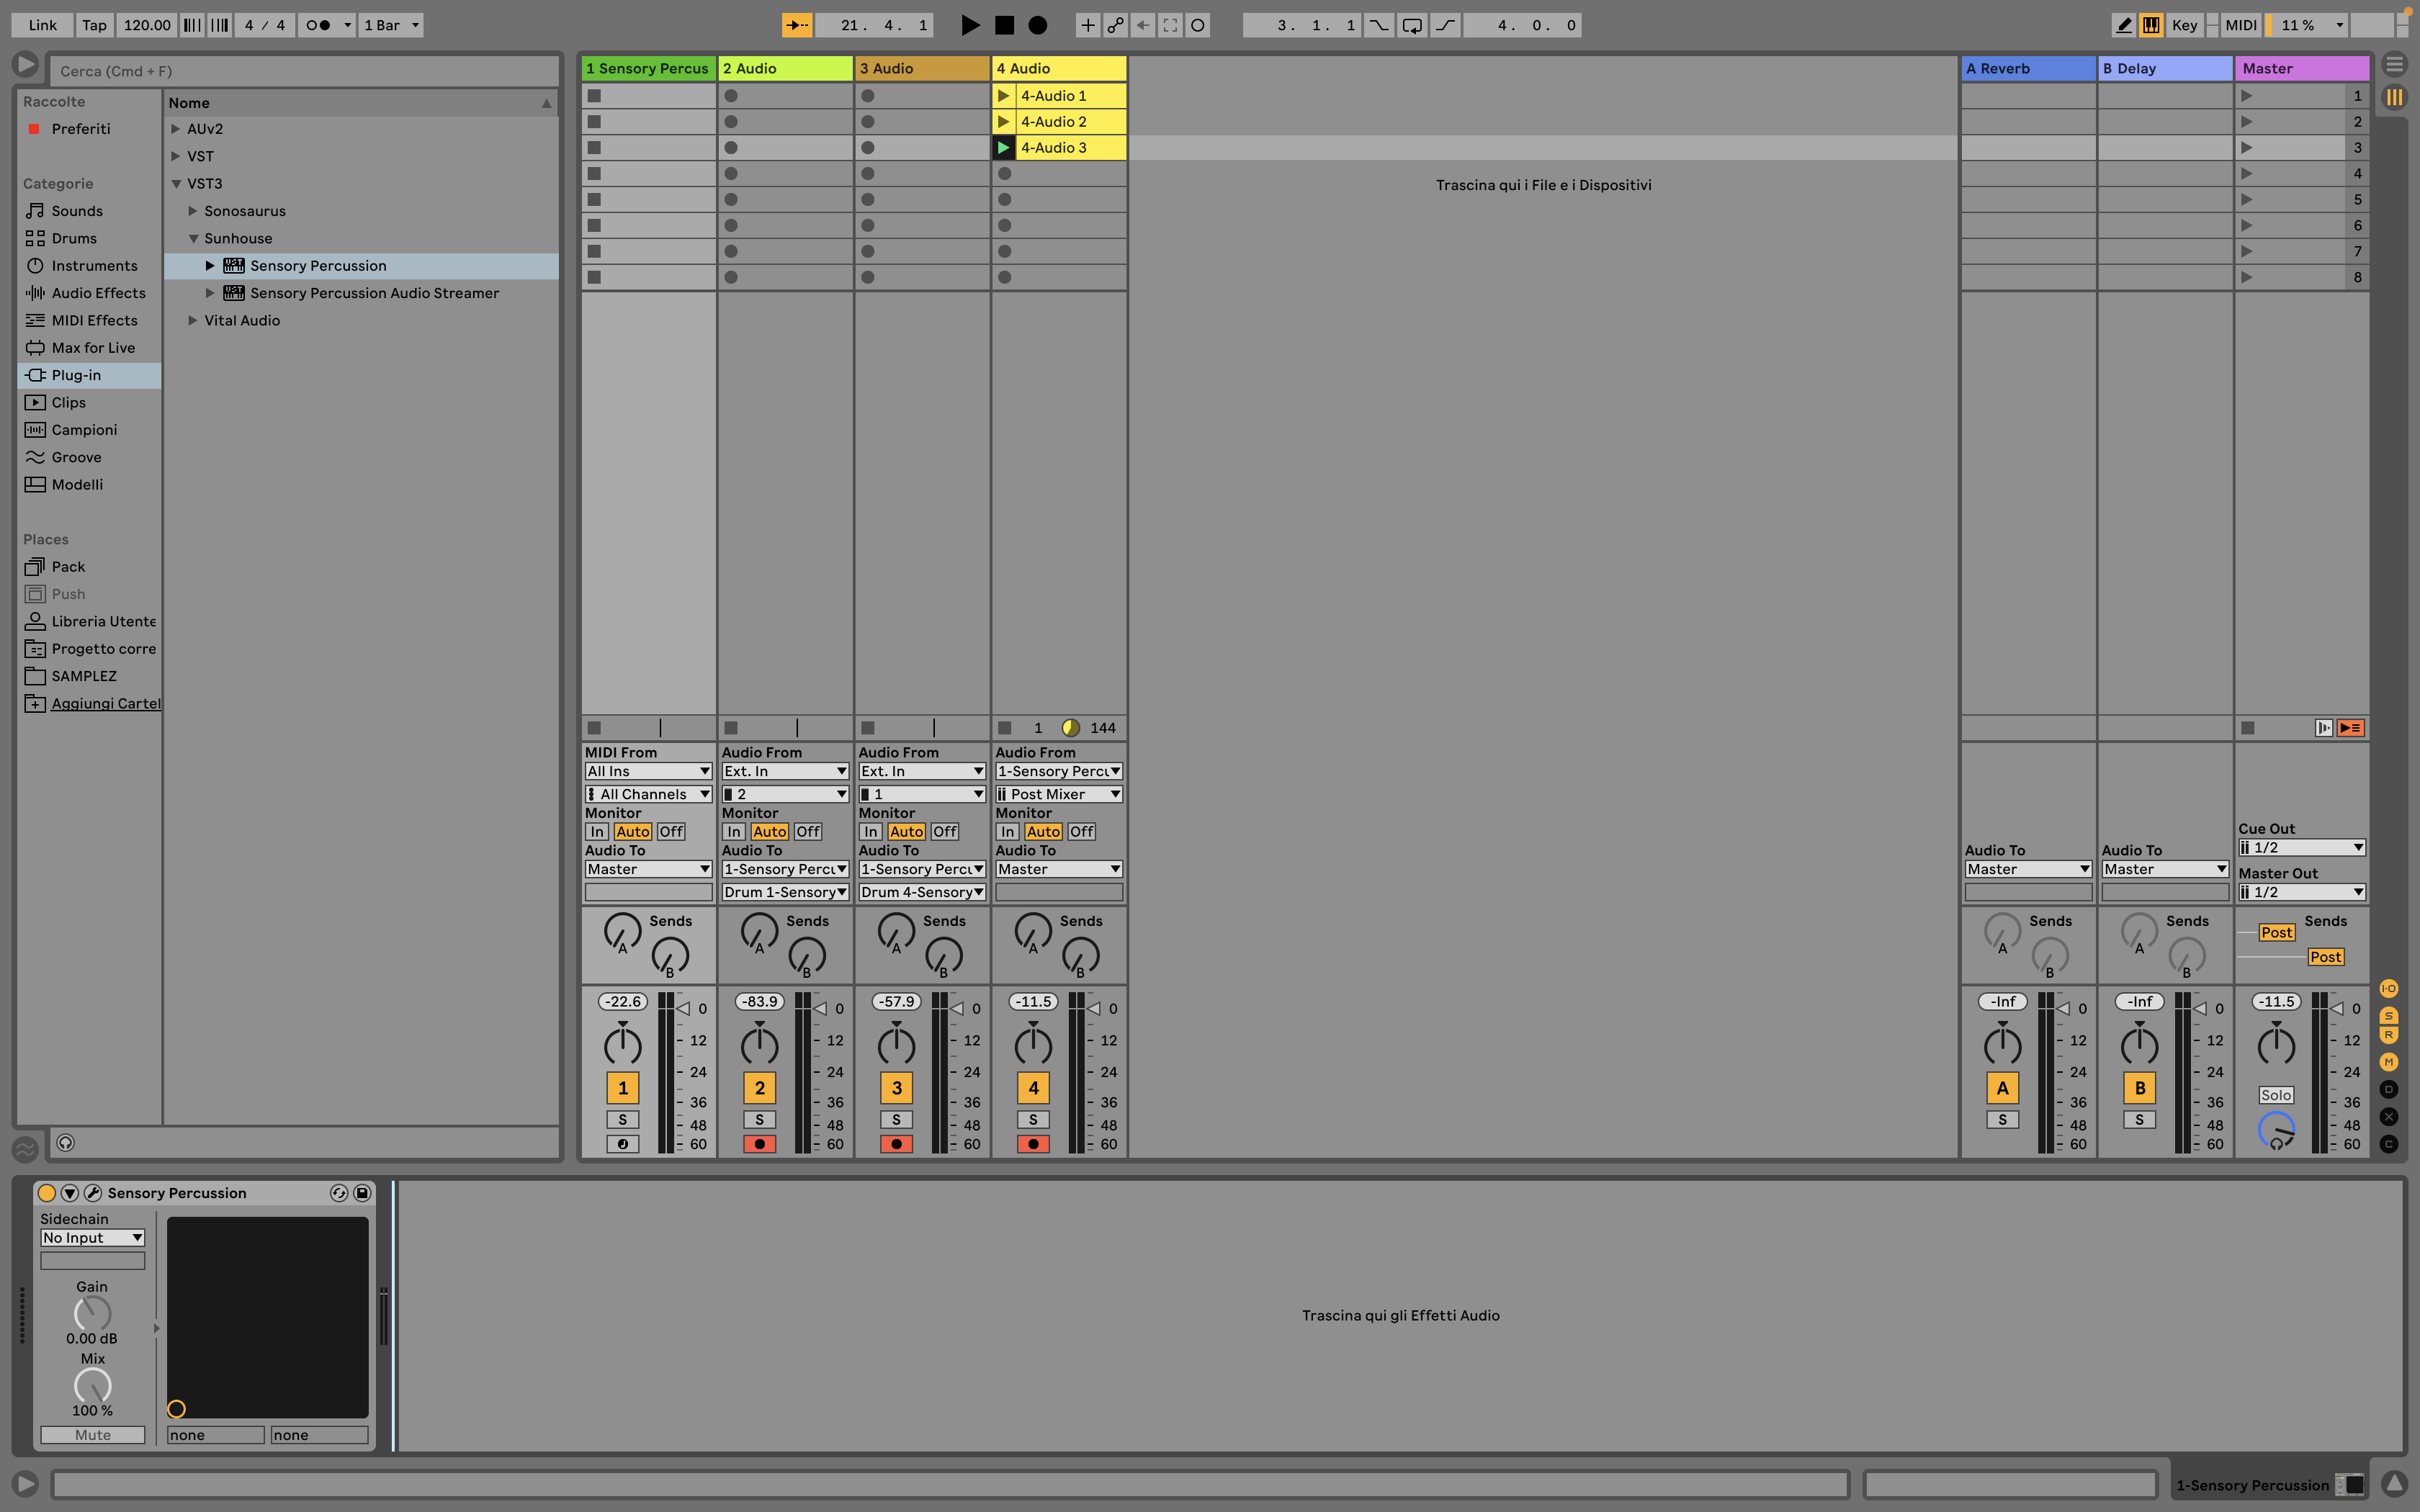Toggle the metronome button

click(318, 25)
